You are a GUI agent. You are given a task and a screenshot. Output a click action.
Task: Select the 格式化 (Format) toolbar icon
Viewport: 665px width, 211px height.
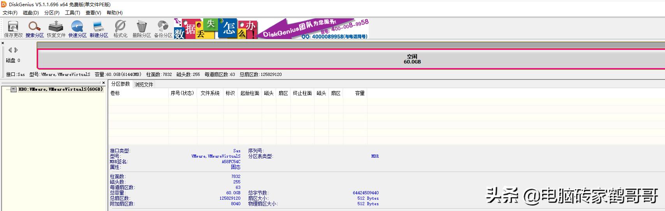click(120, 28)
